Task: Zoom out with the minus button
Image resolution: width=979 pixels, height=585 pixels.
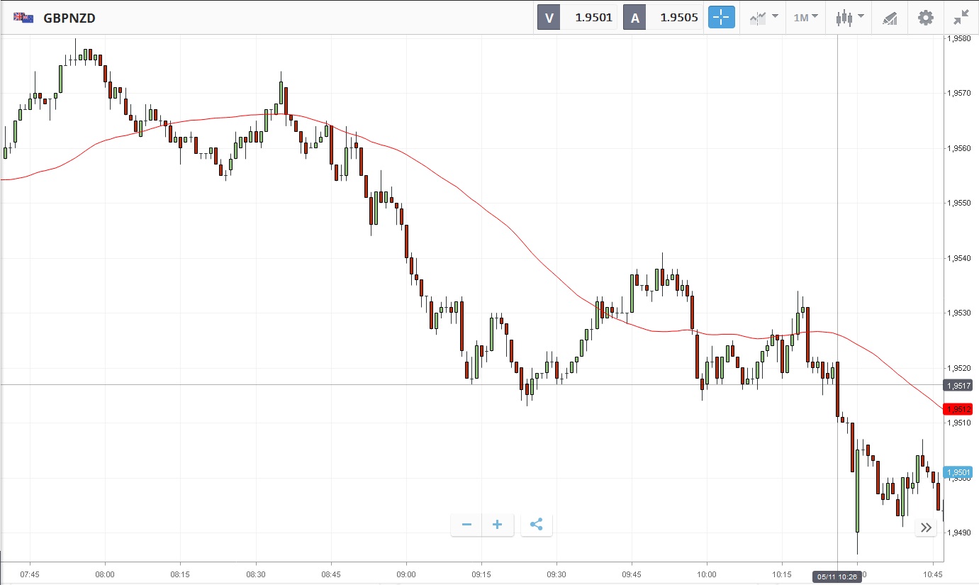Action: point(466,525)
